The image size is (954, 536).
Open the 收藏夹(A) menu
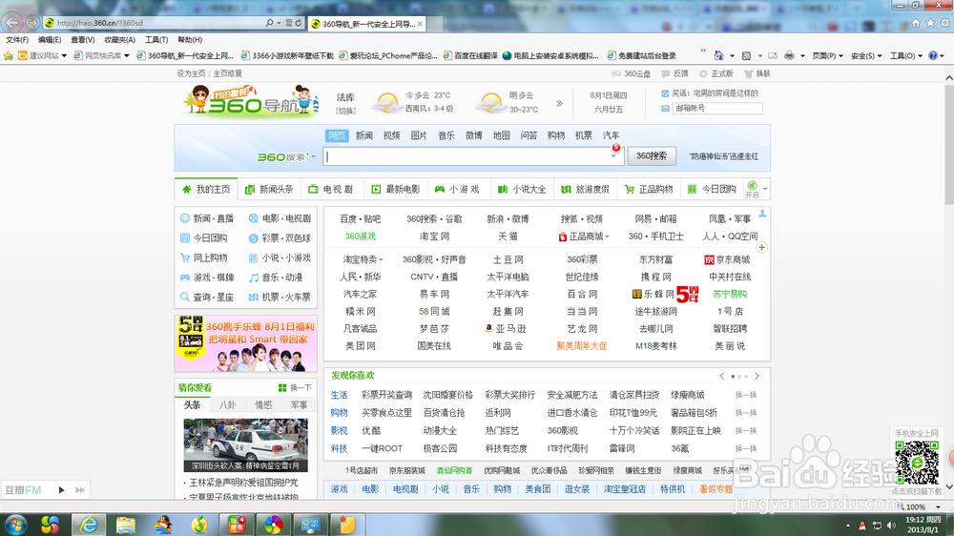coord(119,39)
